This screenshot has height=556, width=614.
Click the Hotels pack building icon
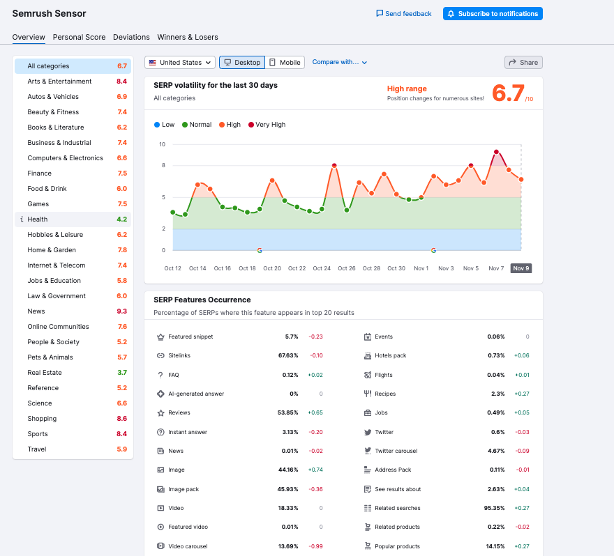pyautogui.click(x=368, y=356)
